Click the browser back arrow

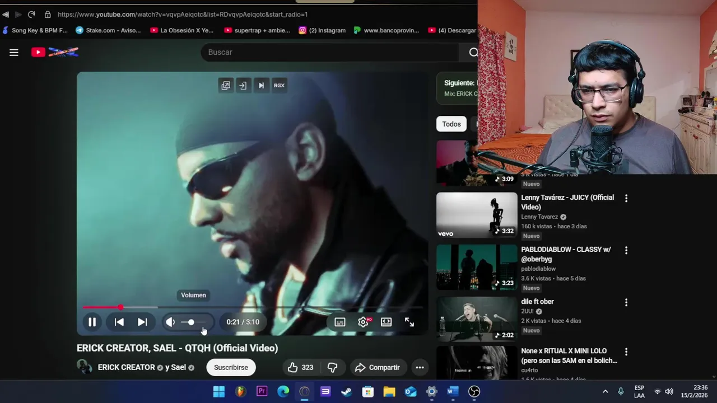click(6, 14)
